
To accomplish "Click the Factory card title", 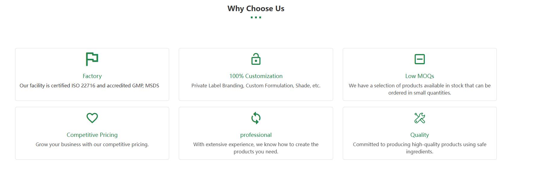I will click(92, 76).
